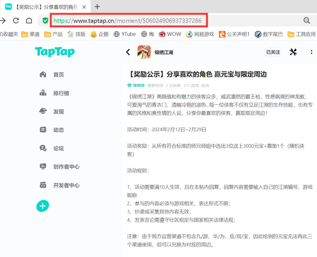This screenshot has height=257, width=317.
Task: Click the browser address bar URL
Action: coord(128,21)
